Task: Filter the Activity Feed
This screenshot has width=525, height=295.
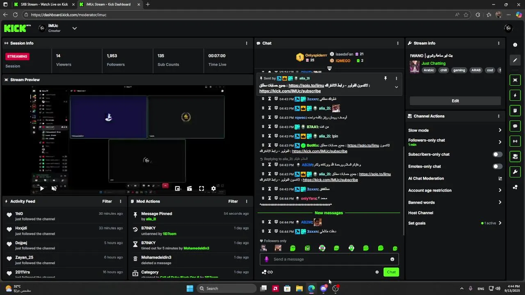Action: point(107,201)
